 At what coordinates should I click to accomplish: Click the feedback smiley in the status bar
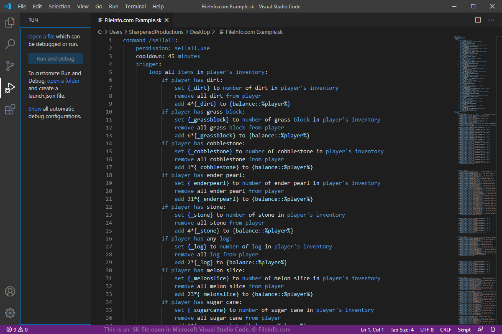tap(480, 329)
